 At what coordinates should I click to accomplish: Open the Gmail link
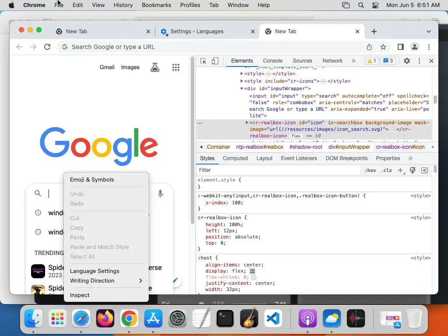point(107,67)
